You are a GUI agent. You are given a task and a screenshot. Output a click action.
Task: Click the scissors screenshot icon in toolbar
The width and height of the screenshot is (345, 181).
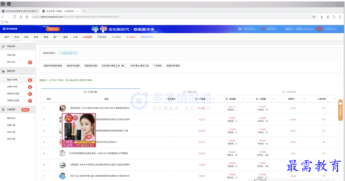(x=328, y=17)
